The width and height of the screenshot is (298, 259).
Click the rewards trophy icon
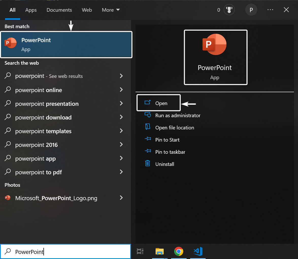pos(229,10)
